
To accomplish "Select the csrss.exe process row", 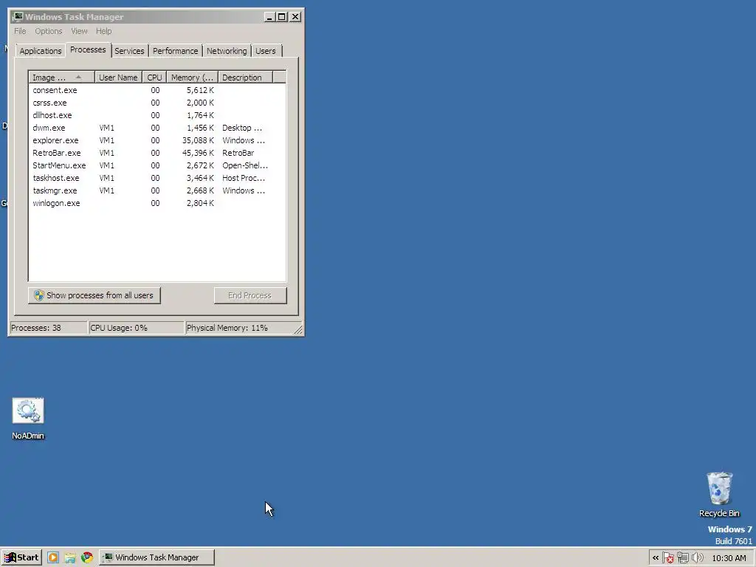I will point(157,103).
